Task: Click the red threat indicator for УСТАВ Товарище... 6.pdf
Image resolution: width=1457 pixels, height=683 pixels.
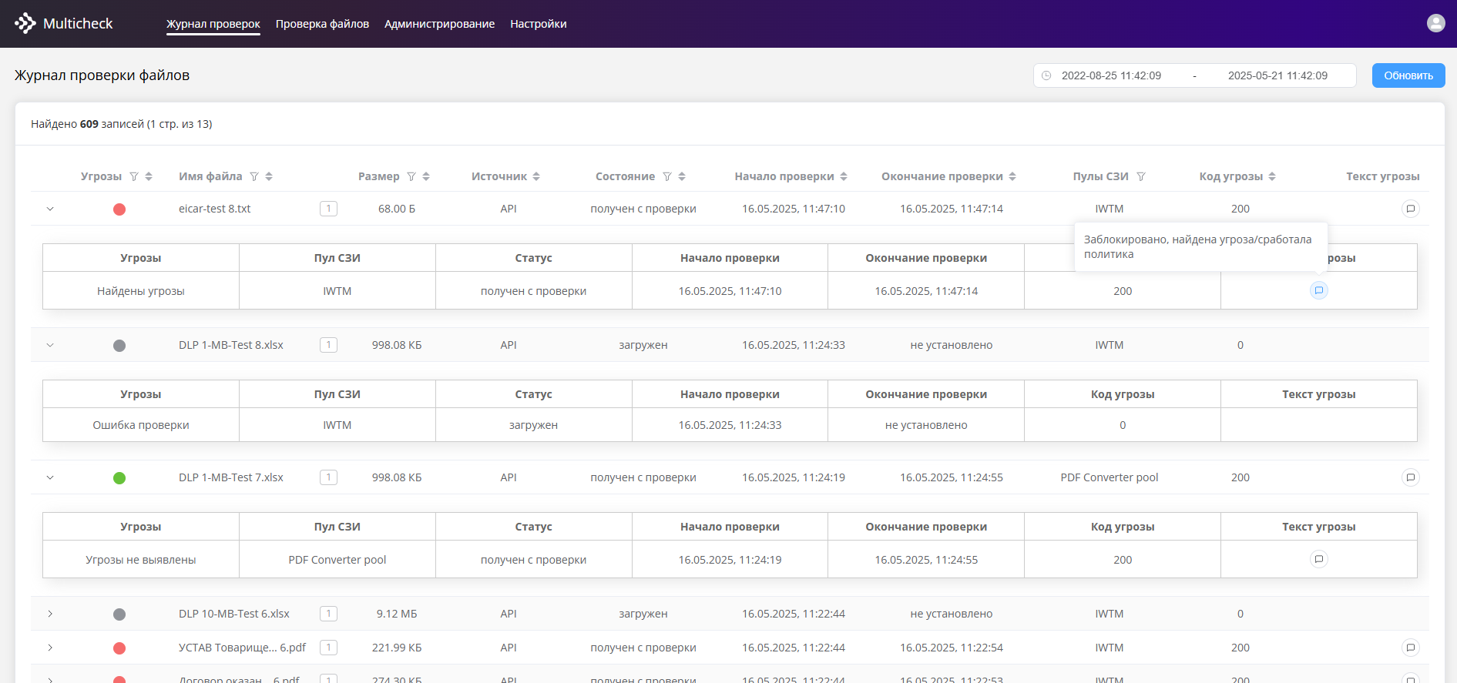Action: click(x=119, y=648)
